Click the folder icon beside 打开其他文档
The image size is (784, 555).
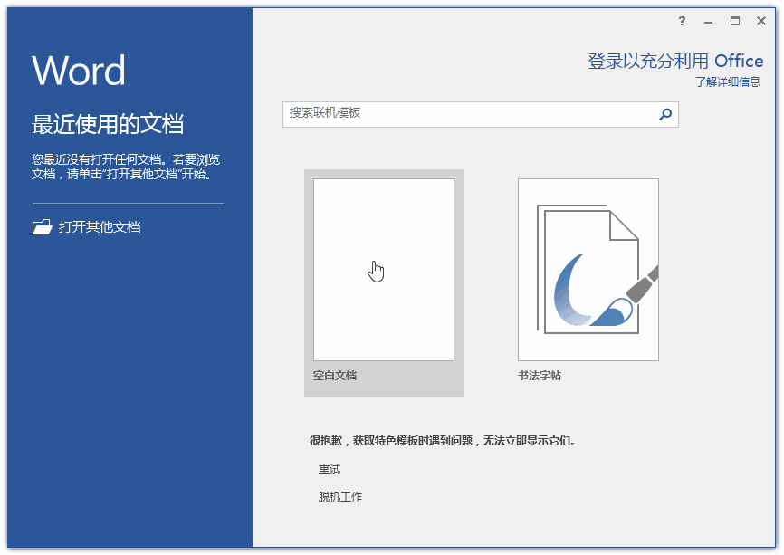pos(42,226)
